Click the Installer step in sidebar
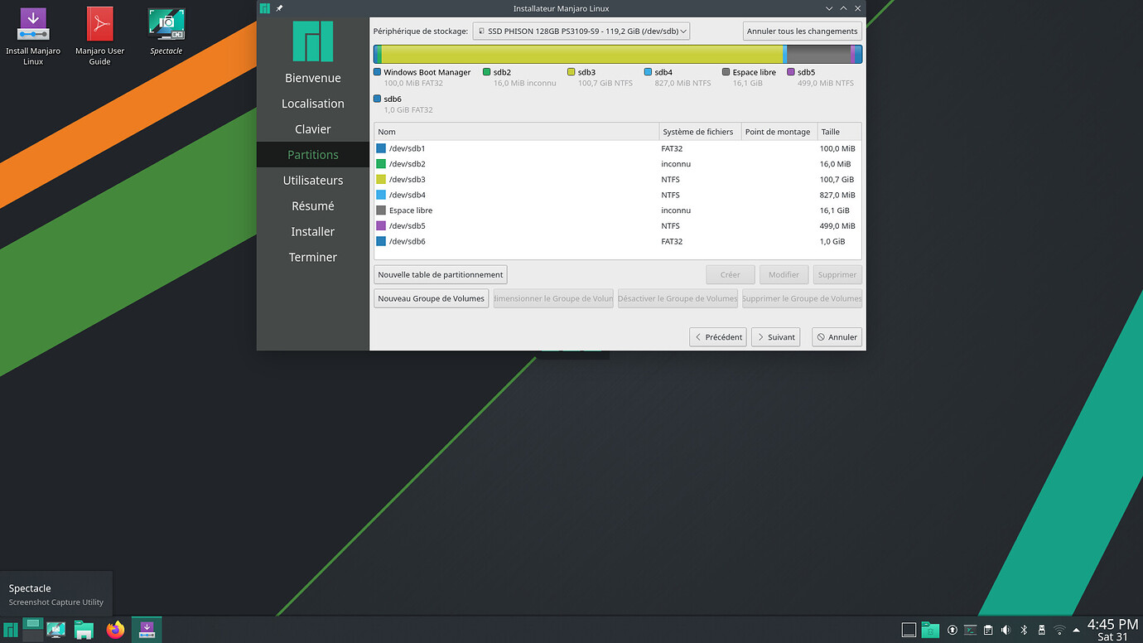Screen dimensions: 1143x643 tap(313, 232)
